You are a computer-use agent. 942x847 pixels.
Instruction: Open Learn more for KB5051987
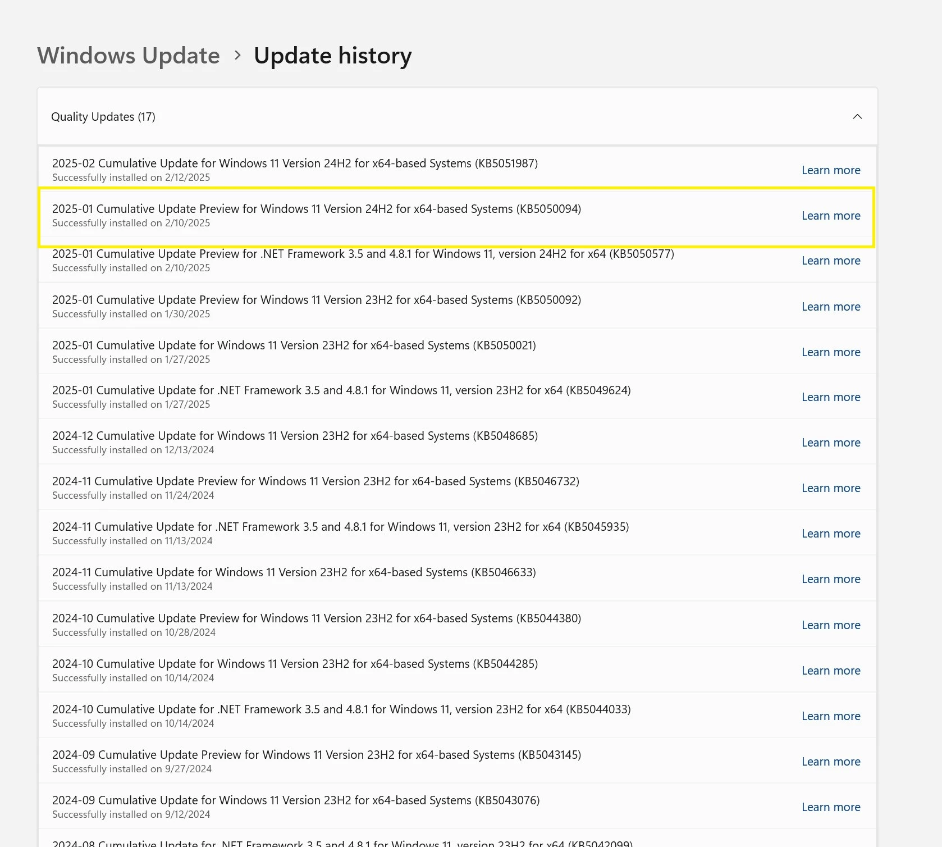[831, 170]
